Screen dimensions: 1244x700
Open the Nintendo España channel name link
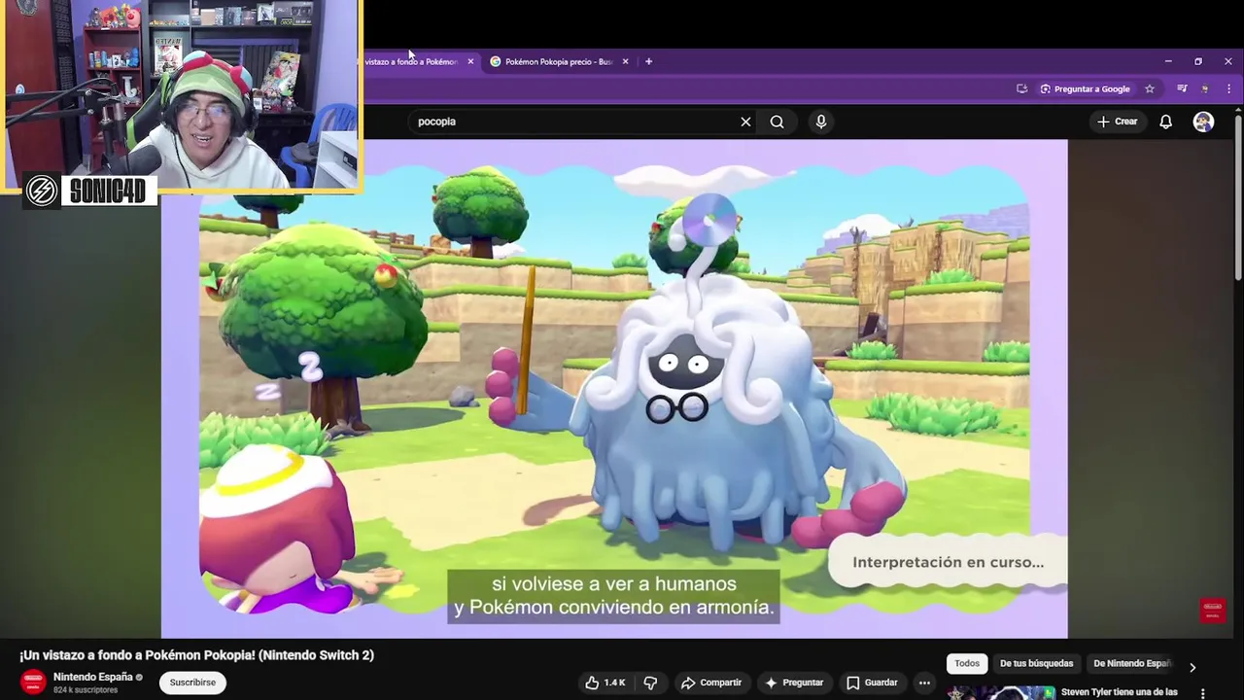[92, 677]
